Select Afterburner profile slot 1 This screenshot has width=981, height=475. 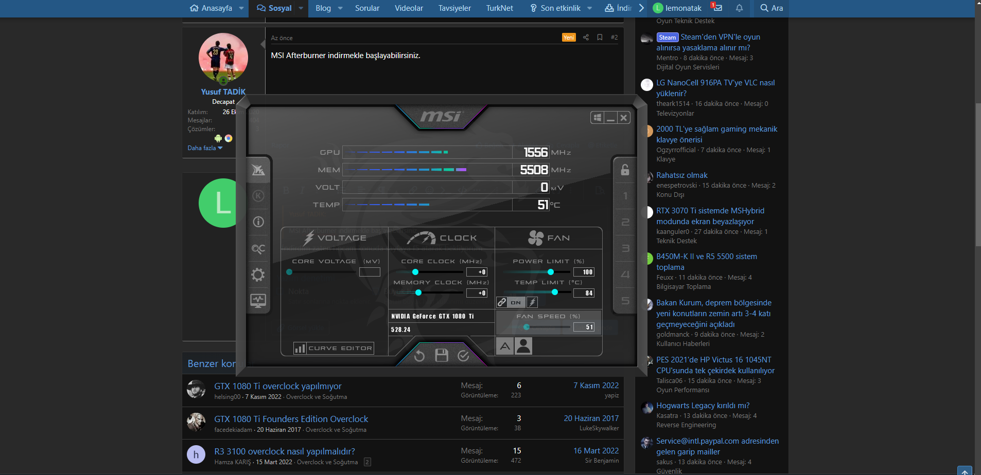pos(625,196)
